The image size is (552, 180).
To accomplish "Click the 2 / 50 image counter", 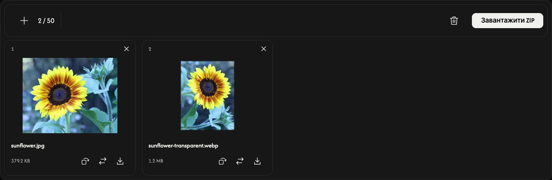I will [x=46, y=21].
